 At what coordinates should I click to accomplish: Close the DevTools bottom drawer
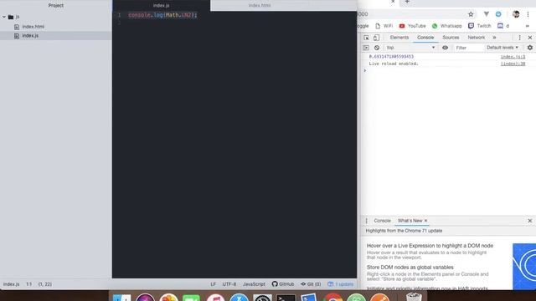[530, 221]
